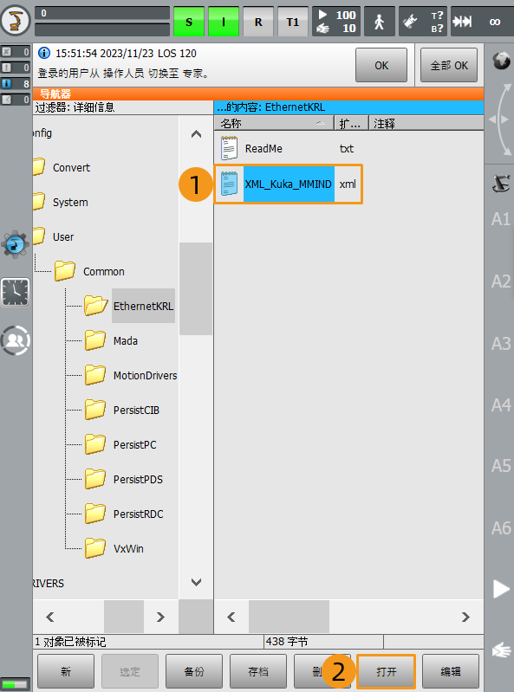Click the 存档 (Archive) button
This screenshot has width=514, height=692.
(258, 672)
